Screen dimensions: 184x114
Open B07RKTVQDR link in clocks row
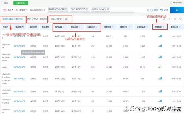pos(19,67)
